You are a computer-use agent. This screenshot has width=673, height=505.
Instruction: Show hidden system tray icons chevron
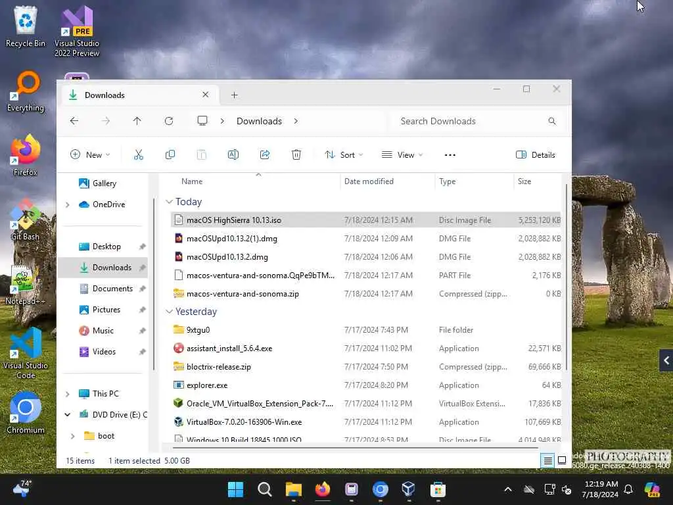click(x=508, y=489)
